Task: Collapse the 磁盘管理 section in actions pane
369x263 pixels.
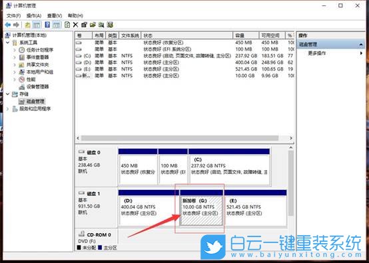Action: pyautogui.click(x=361, y=44)
